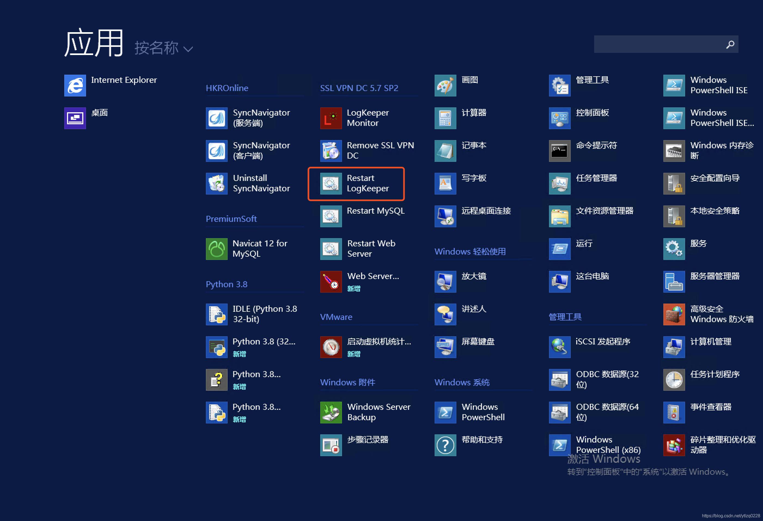Click the HKROnline group header
The height and width of the screenshot is (521, 763).
point(227,88)
